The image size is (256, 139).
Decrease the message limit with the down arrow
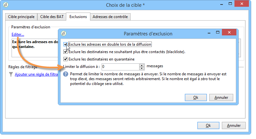point(142,68)
